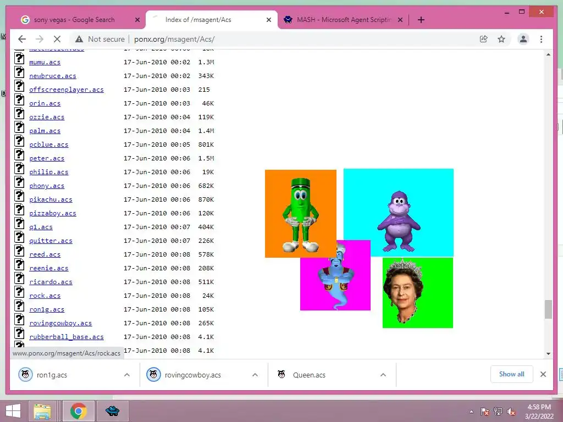The image size is (563, 422).
Task: Click file icon beside peter.acs
Action: point(19,154)
